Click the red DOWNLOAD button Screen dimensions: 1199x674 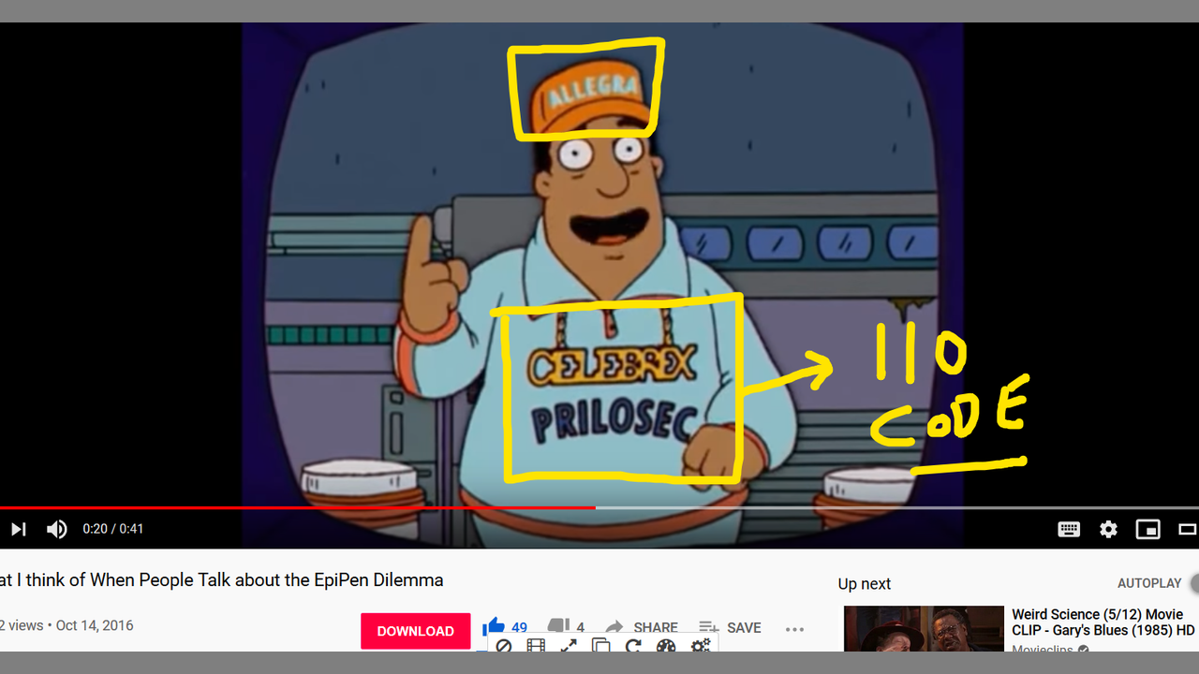(415, 631)
